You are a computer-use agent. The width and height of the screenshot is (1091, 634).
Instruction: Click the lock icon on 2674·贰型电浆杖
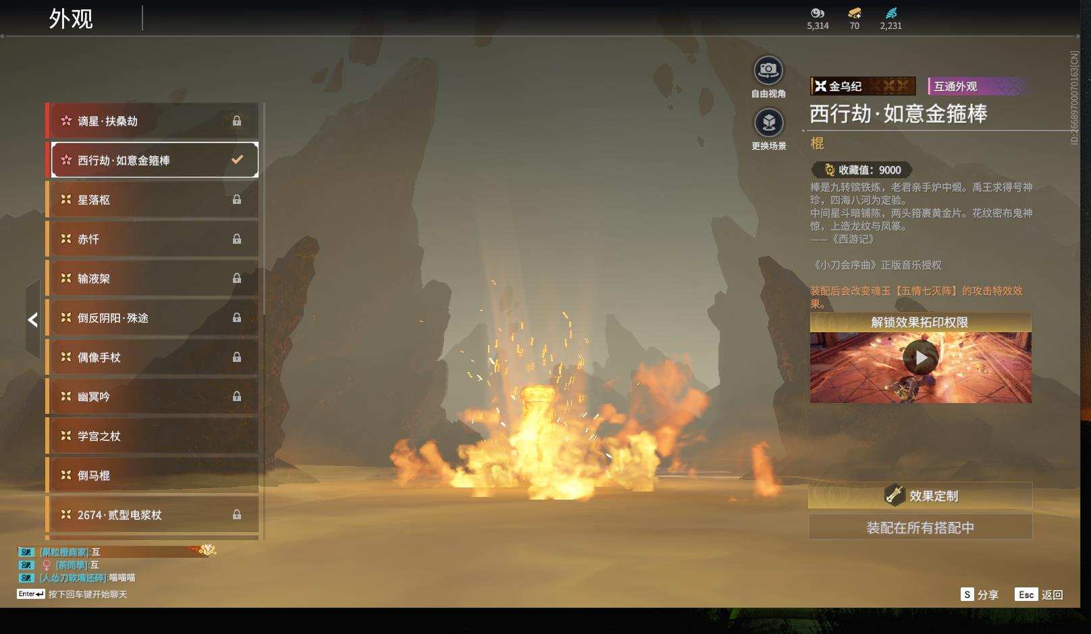click(x=237, y=514)
